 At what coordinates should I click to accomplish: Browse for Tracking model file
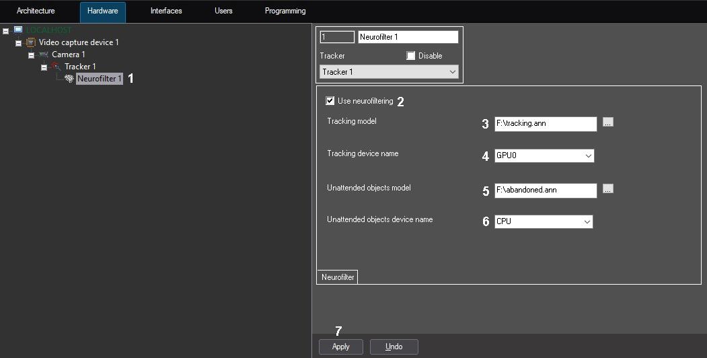(x=608, y=122)
